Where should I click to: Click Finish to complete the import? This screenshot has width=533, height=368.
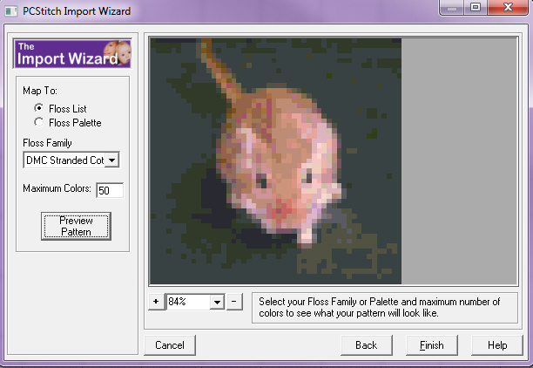point(432,345)
